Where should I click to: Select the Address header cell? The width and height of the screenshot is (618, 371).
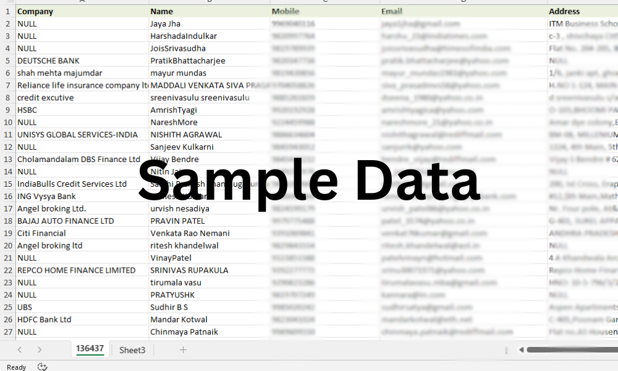pos(583,11)
